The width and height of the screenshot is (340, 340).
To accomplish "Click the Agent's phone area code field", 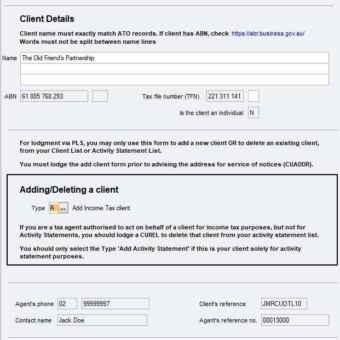I will tap(67, 304).
